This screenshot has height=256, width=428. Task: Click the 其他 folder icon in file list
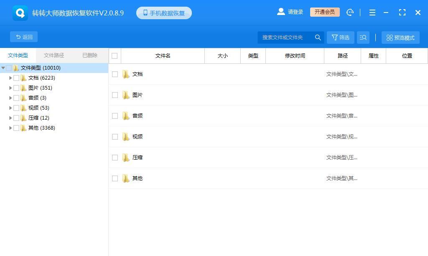coord(126,178)
